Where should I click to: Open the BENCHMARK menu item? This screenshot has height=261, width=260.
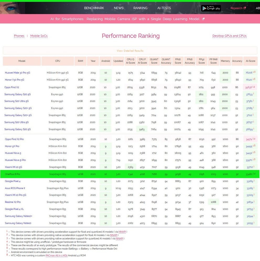point(94,8)
